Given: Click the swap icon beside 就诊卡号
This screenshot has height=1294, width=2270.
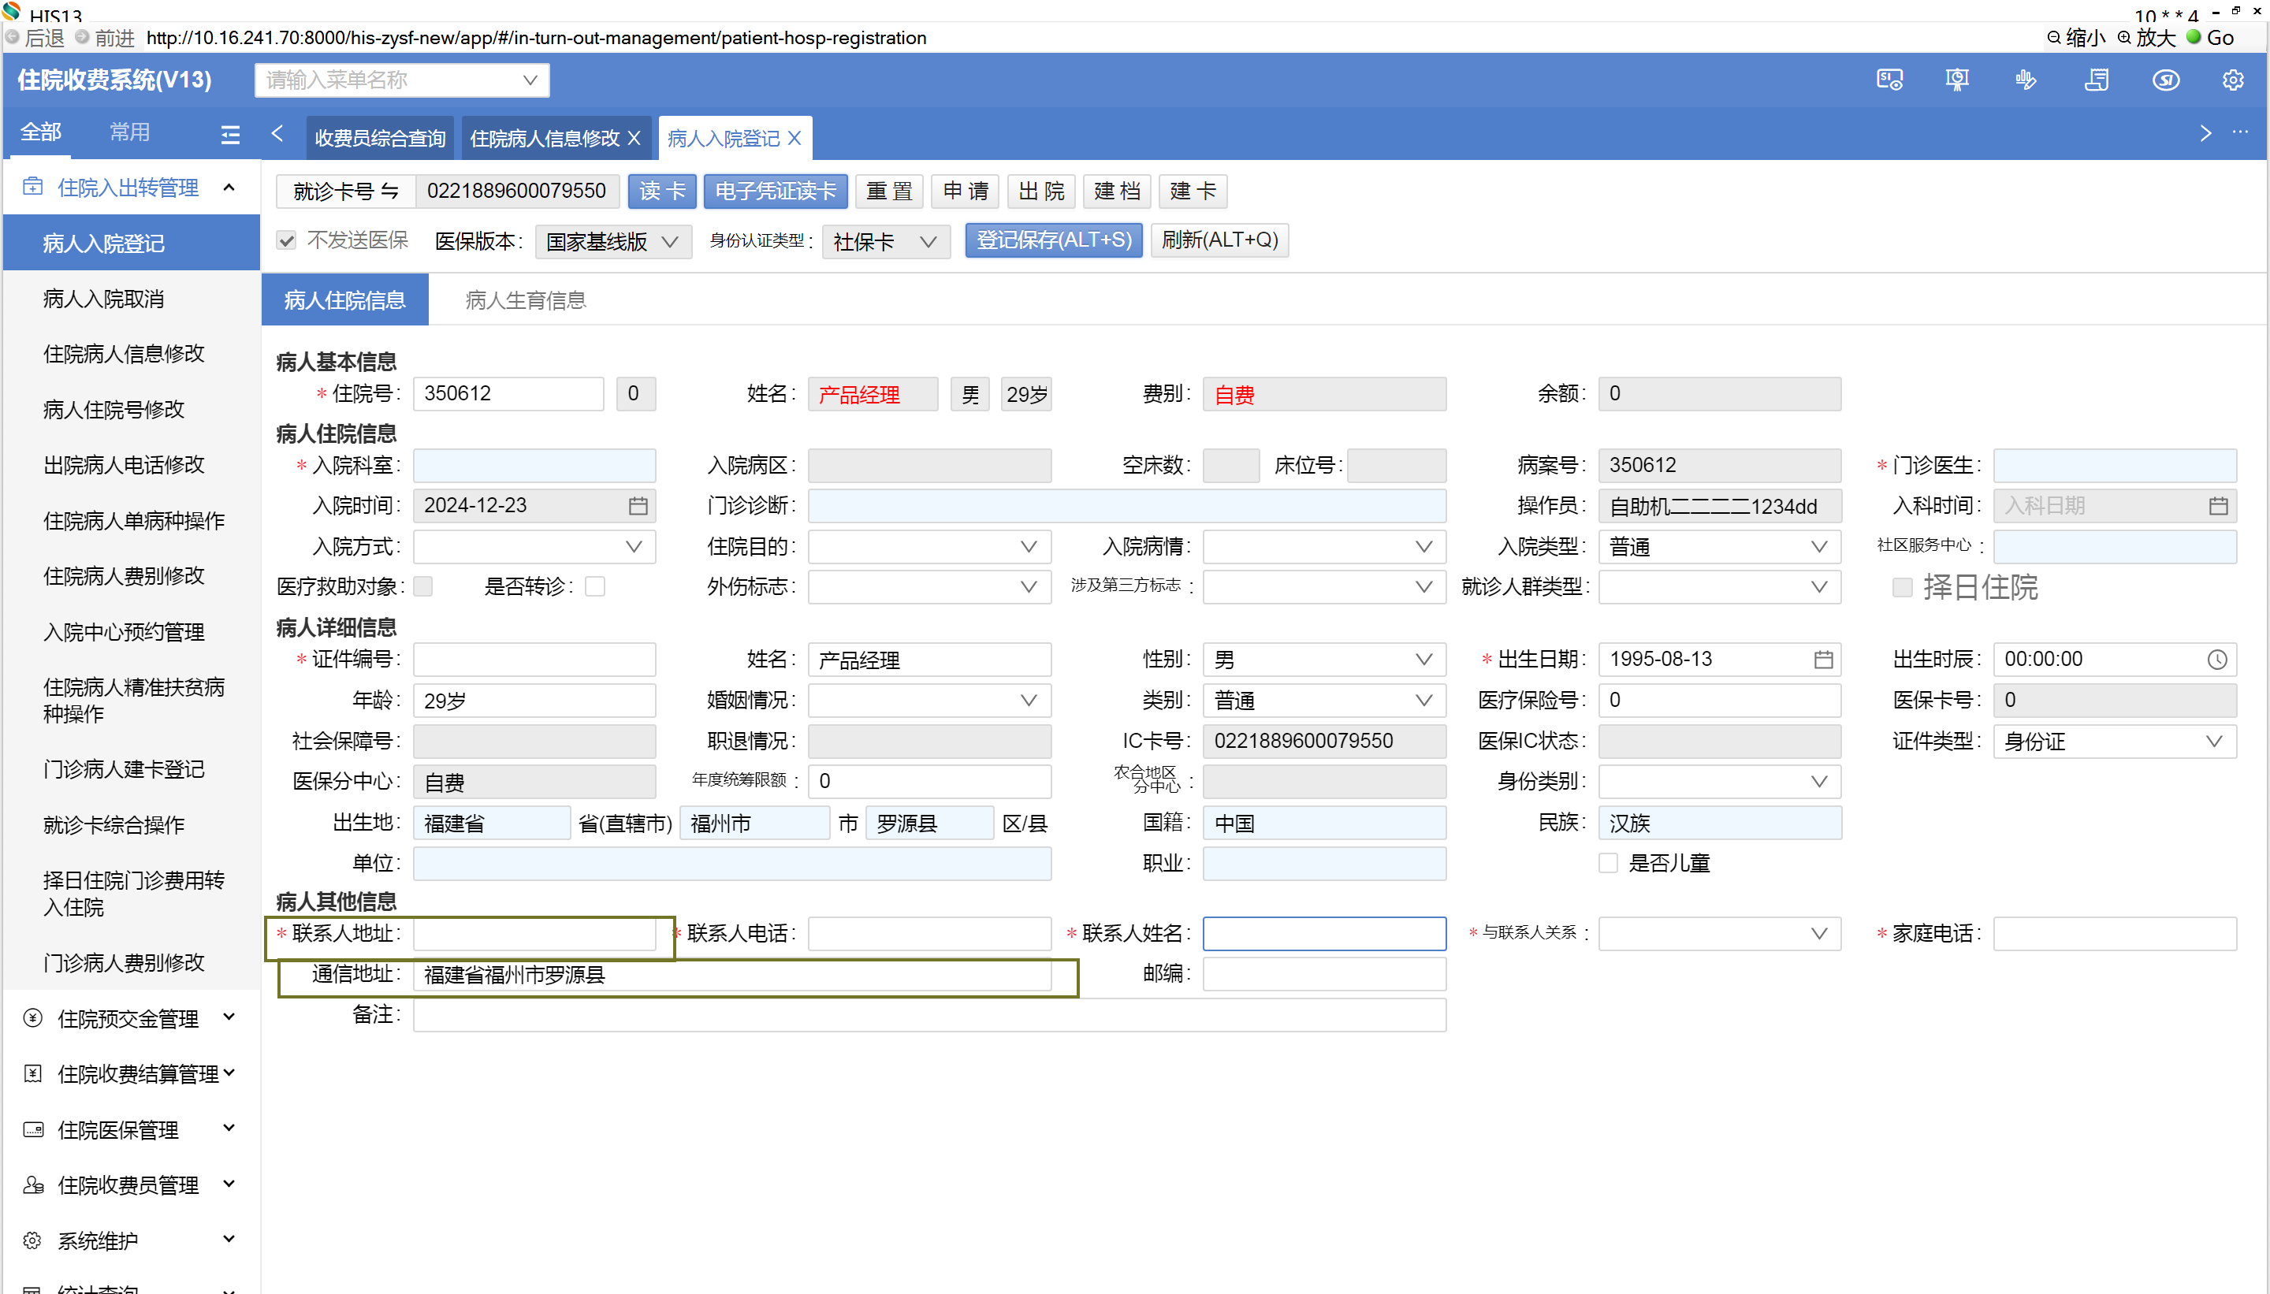Looking at the screenshot, I should pyautogui.click(x=390, y=191).
